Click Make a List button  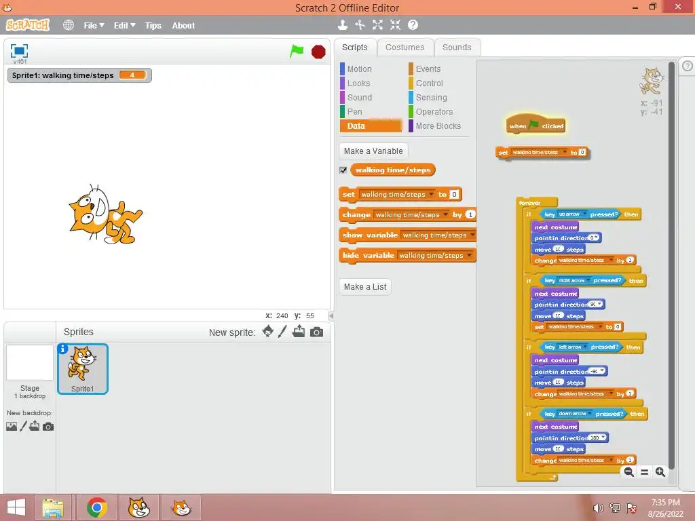coord(364,287)
